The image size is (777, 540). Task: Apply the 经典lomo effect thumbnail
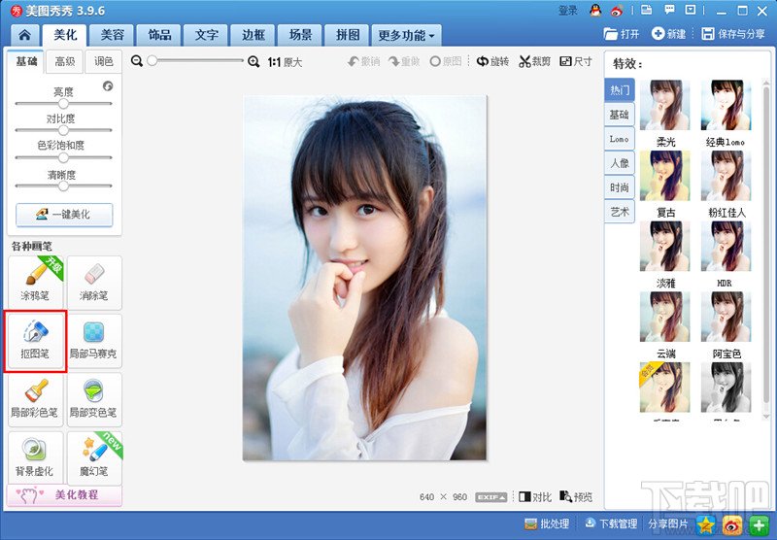726,106
